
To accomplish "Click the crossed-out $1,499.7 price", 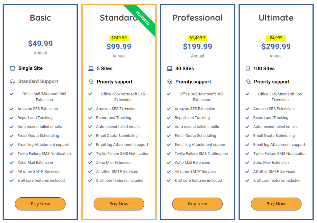I will [197, 37].
